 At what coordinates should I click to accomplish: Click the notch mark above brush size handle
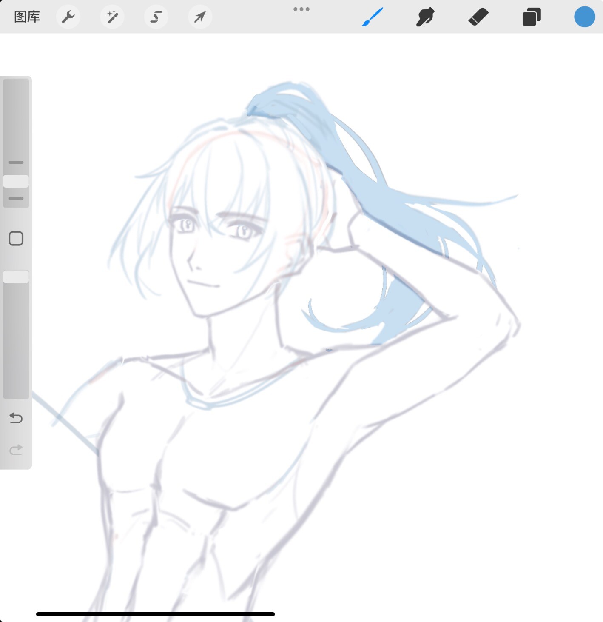click(x=16, y=162)
